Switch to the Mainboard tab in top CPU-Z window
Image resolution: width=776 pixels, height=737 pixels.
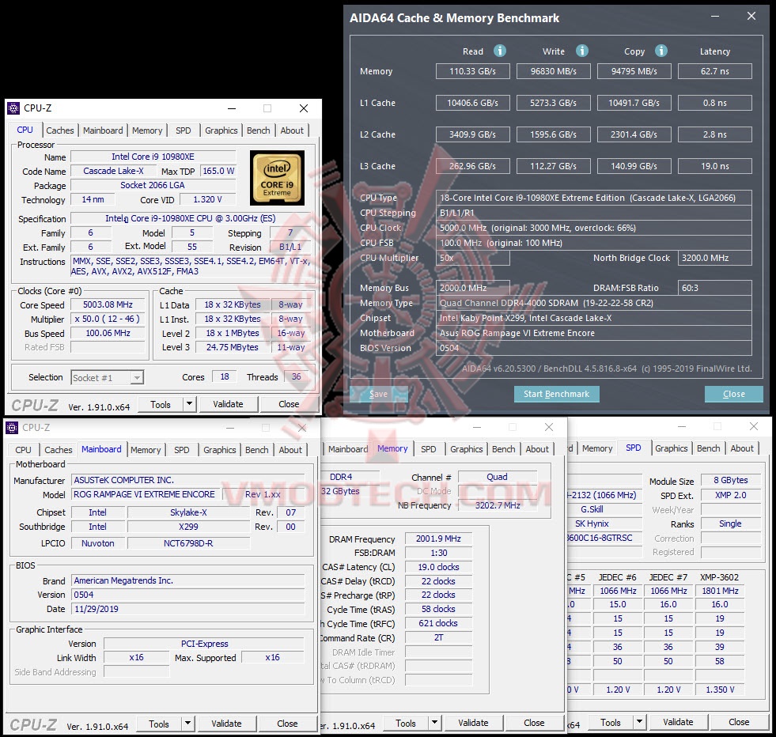pyautogui.click(x=103, y=130)
